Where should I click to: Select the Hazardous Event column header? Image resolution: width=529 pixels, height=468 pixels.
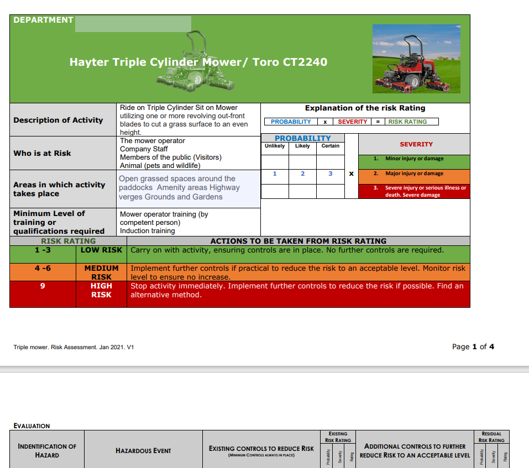pyautogui.click(x=143, y=451)
